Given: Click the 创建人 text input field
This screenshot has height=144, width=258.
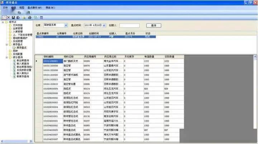Looking at the screenshot, I should (129, 25).
